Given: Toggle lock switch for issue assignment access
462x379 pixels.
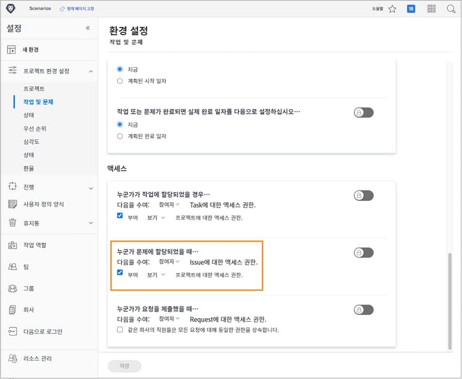Looking at the screenshot, I should point(363,253).
